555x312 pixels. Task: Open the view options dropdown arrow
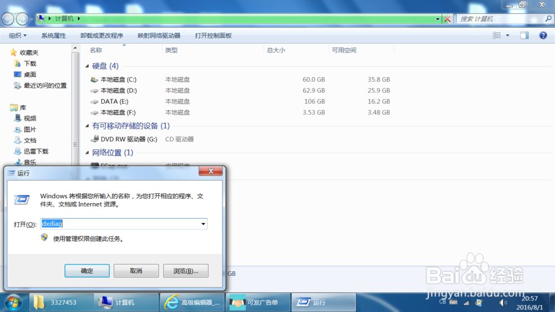tap(508, 36)
